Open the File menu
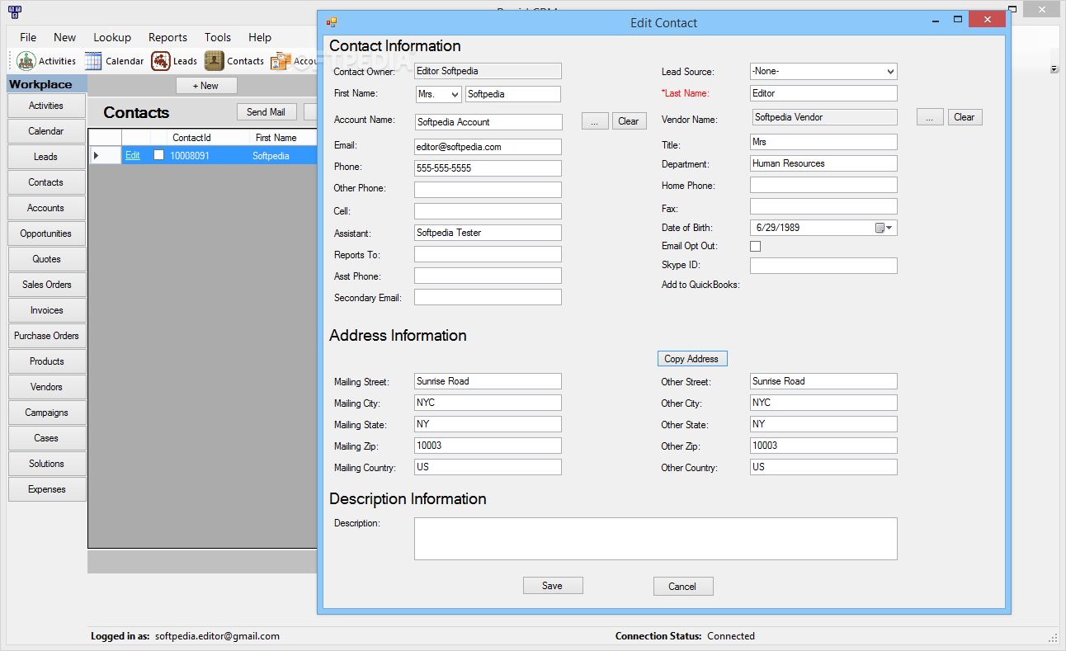Viewport: 1066px width, 651px height. pyautogui.click(x=28, y=37)
